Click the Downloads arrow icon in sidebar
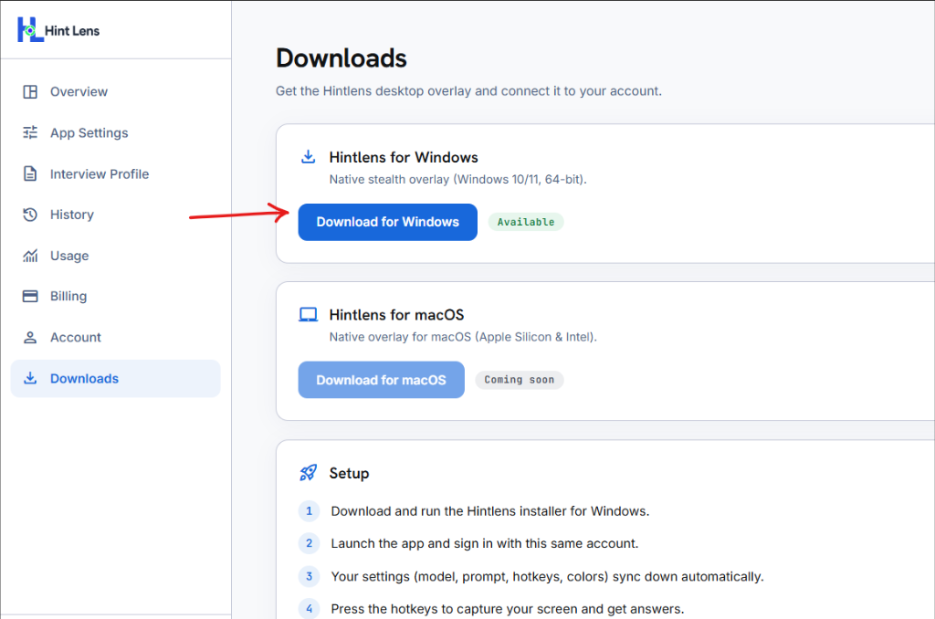 [x=30, y=378]
